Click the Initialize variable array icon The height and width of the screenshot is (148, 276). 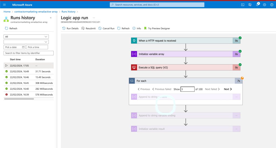134,54
